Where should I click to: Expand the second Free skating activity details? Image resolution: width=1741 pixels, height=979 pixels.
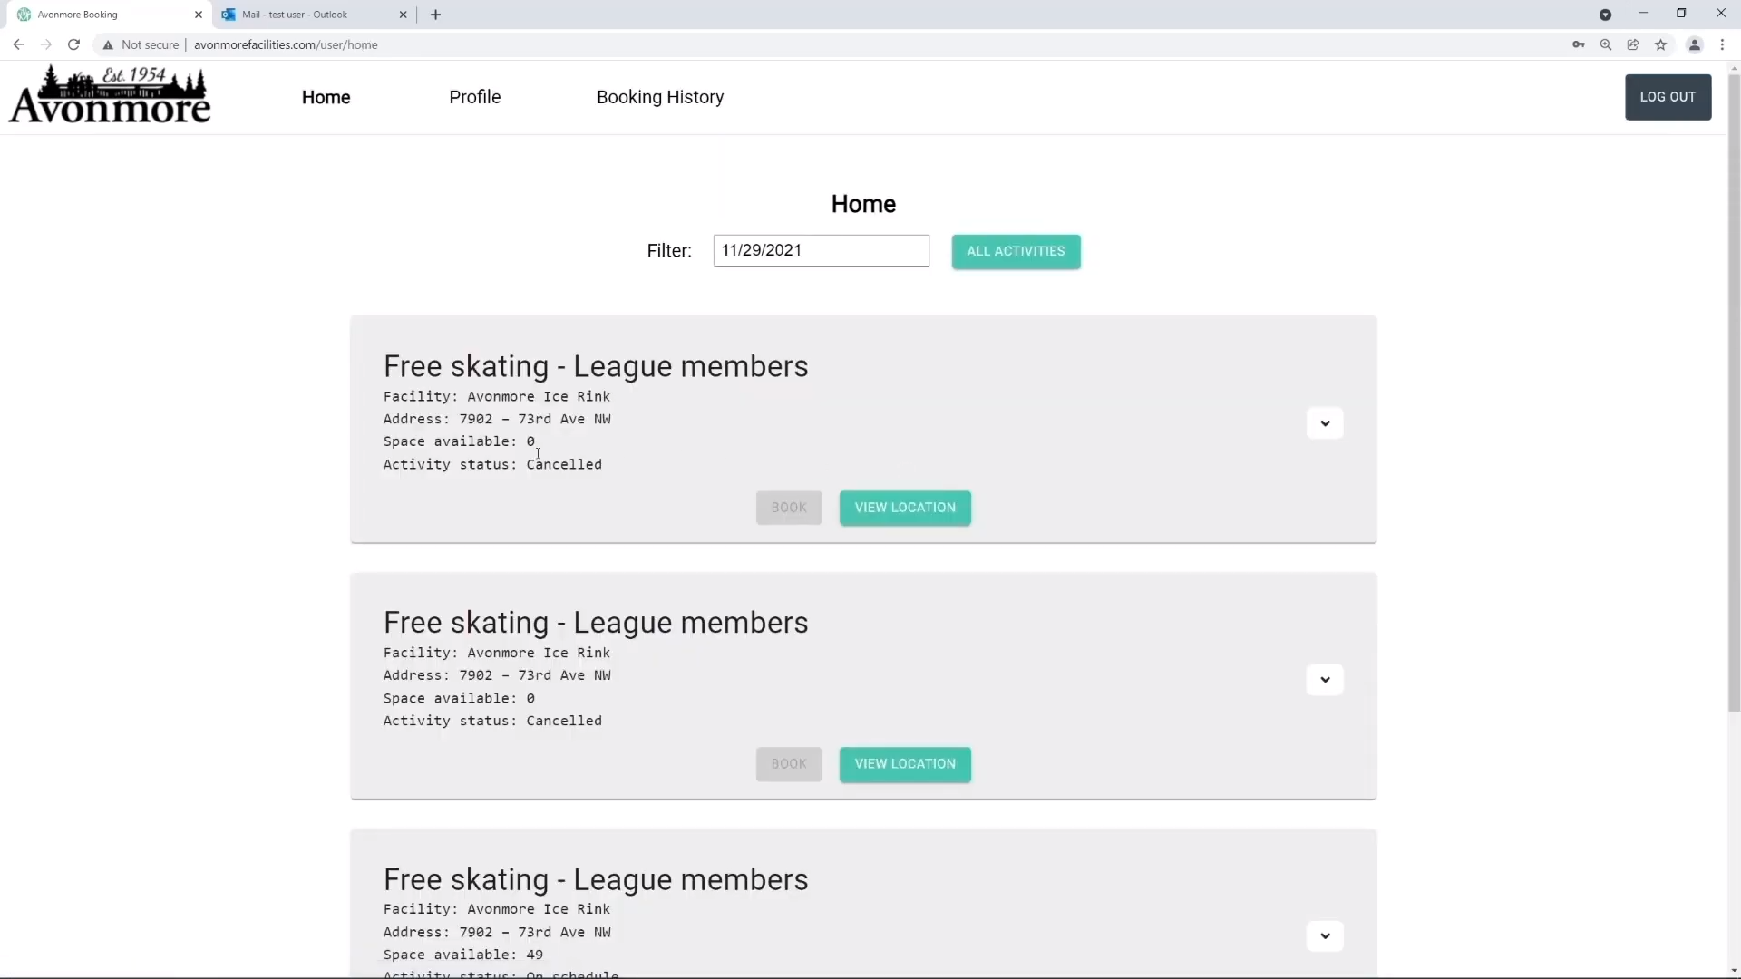(1324, 679)
